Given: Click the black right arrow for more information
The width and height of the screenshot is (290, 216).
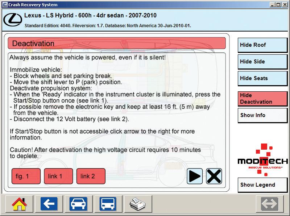Looking at the screenshot, I should [x=195, y=176].
